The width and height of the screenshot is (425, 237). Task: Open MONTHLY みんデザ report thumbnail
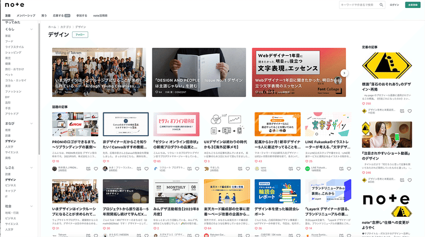pyautogui.click(x=176, y=191)
